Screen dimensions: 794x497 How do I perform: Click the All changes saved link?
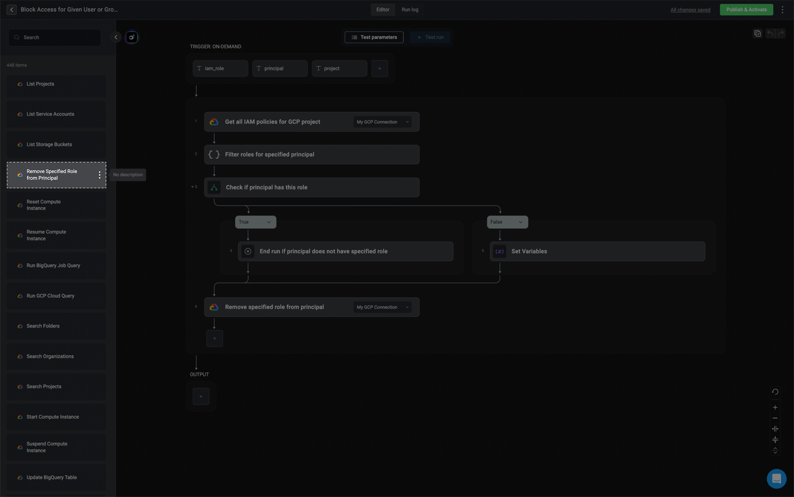(x=690, y=10)
